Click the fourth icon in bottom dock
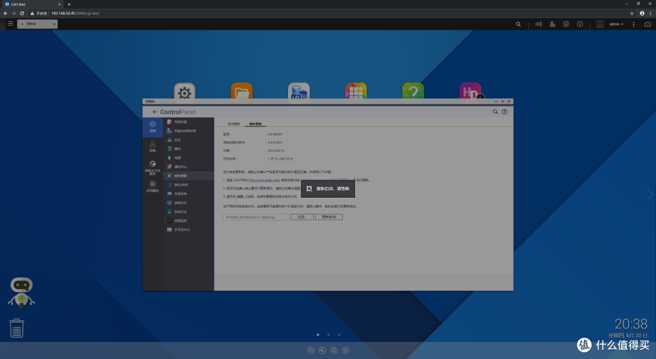 [x=345, y=350]
